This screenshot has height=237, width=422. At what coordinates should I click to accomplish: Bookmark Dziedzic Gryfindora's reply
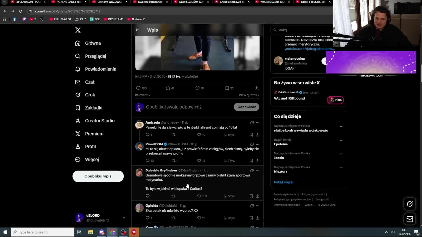click(251, 196)
